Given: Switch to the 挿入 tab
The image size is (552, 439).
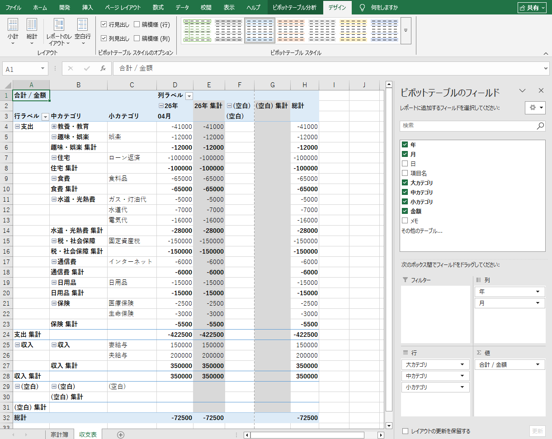Looking at the screenshot, I should (x=88, y=7).
